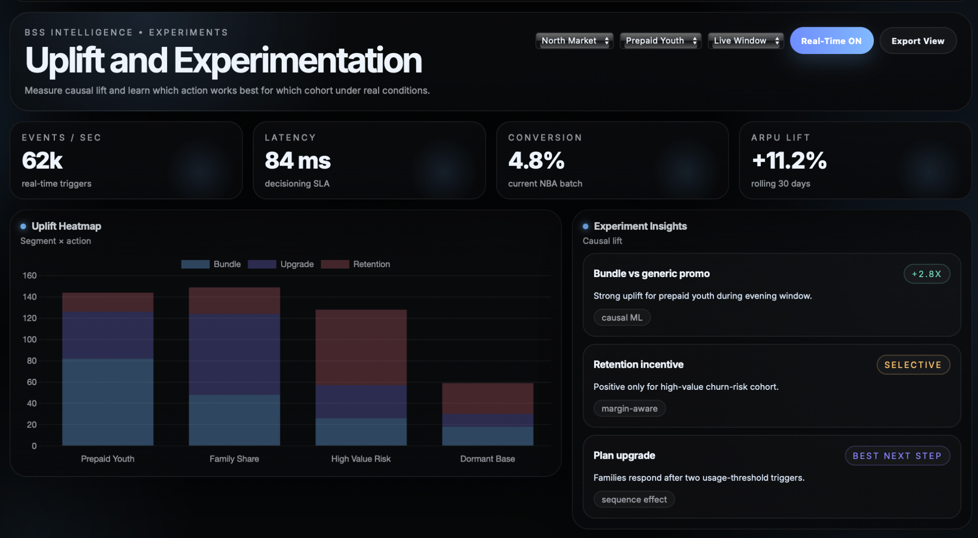Screen dimensions: 978x538
Task: Click the dot icon beside Experiment Insights
Action: [x=585, y=226]
